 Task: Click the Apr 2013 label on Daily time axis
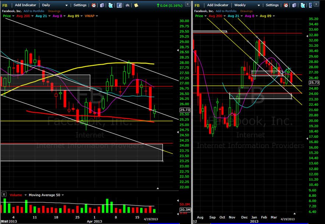[x=94, y=221]
